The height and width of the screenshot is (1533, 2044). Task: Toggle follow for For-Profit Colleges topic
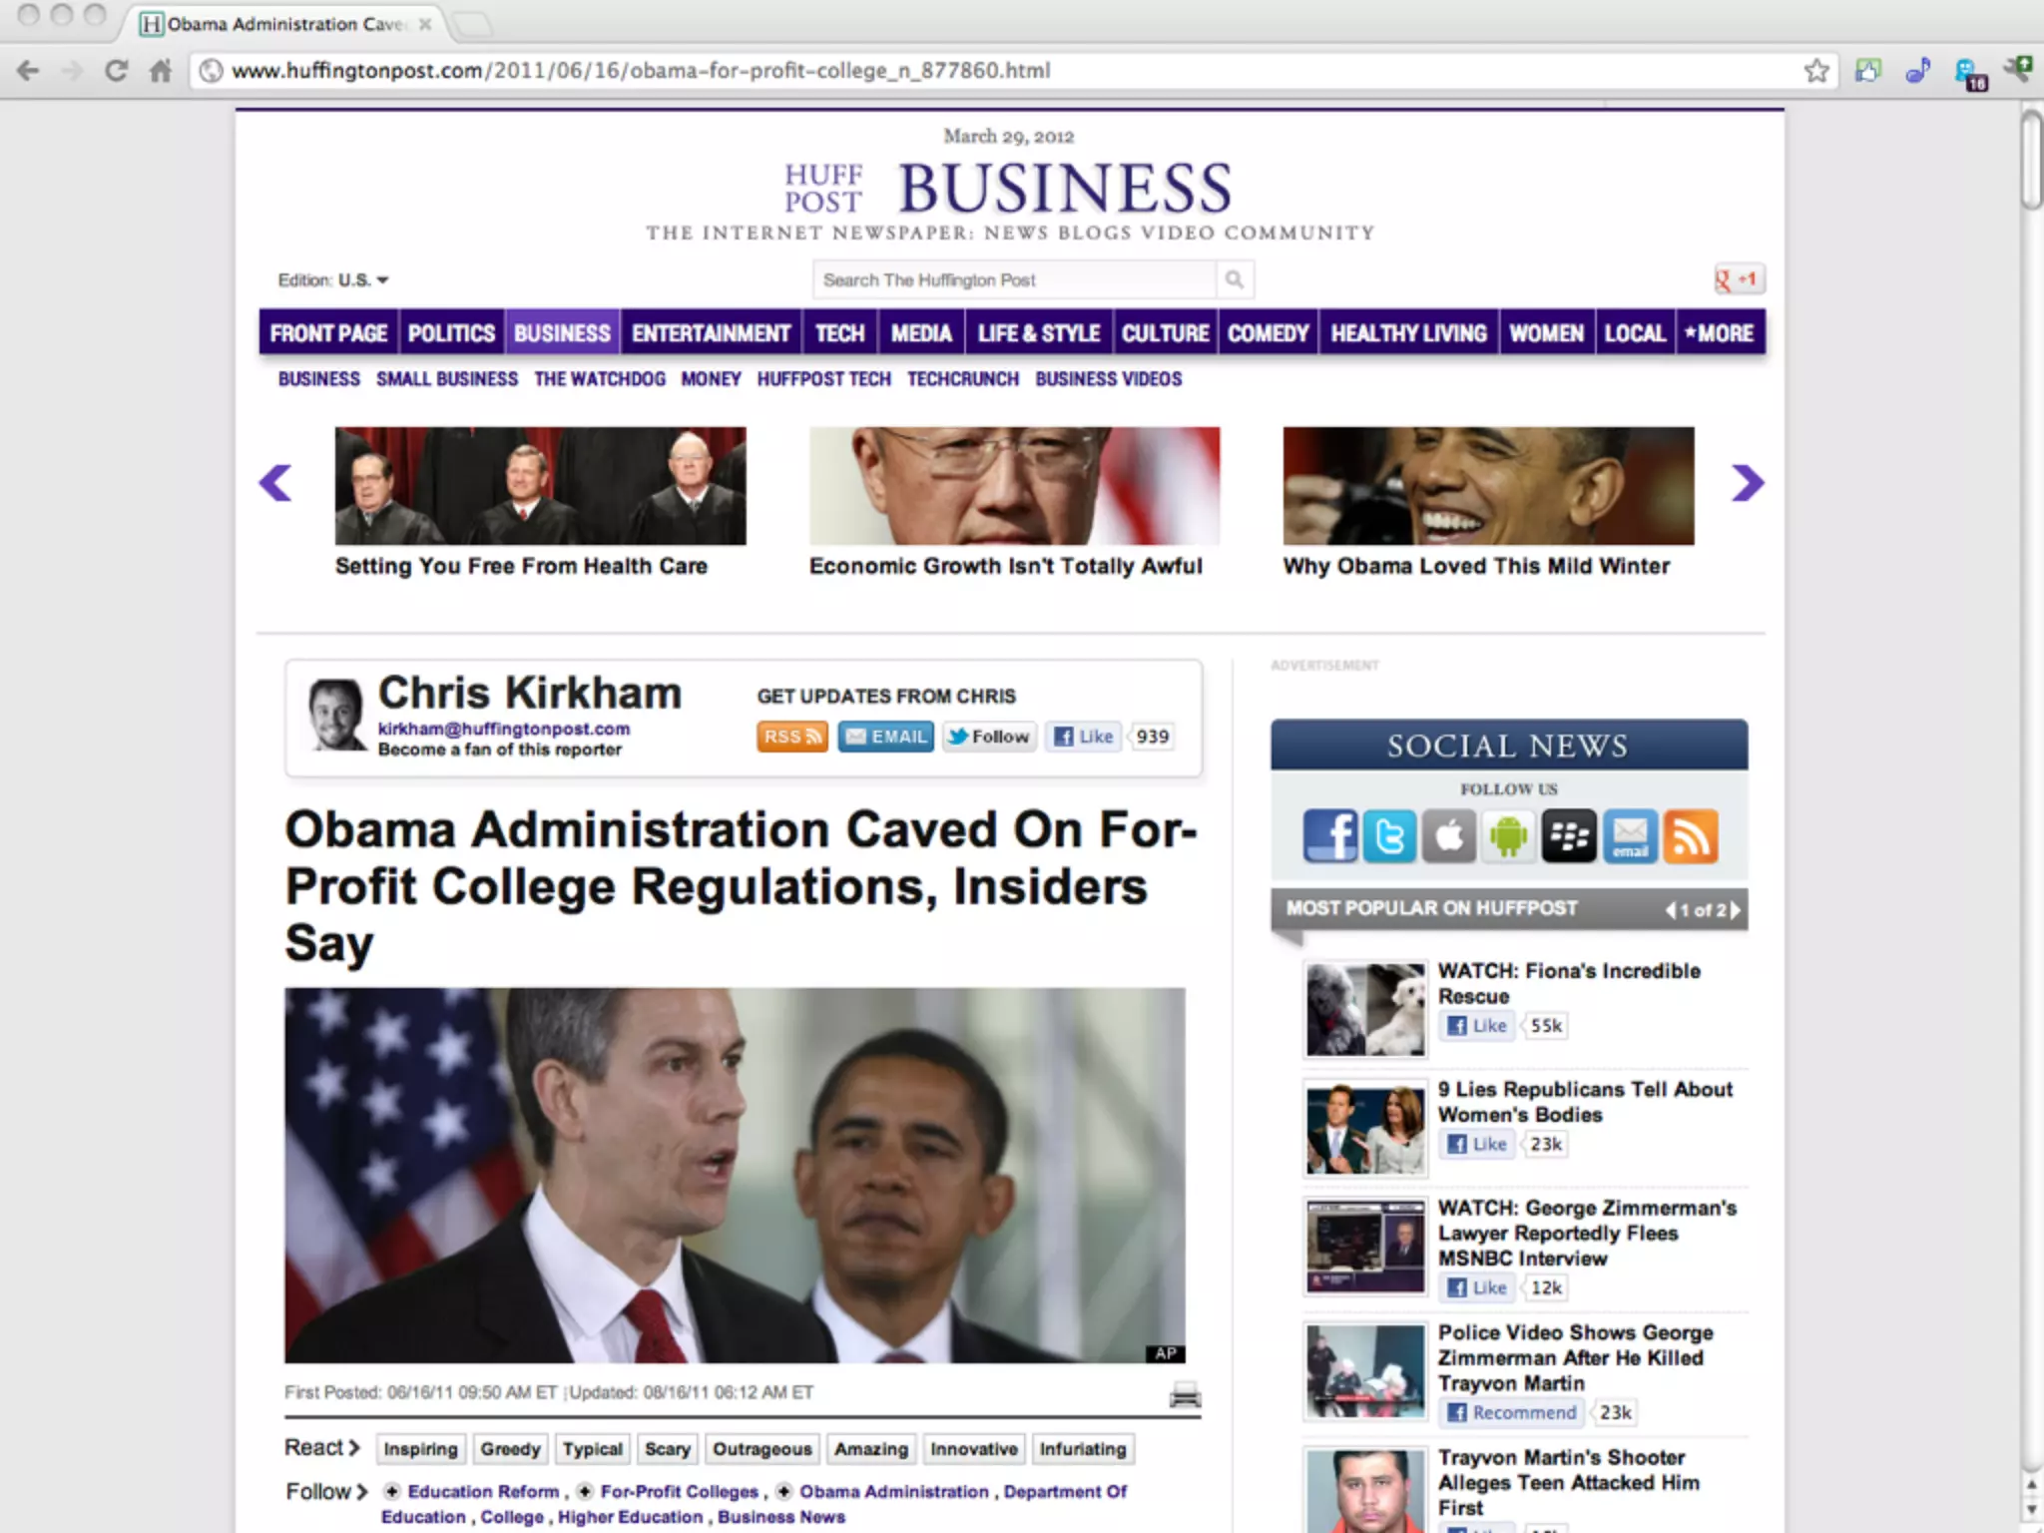585,1491
